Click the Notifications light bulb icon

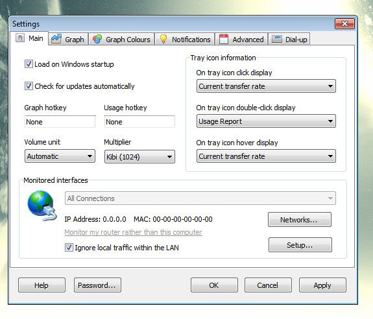click(163, 39)
